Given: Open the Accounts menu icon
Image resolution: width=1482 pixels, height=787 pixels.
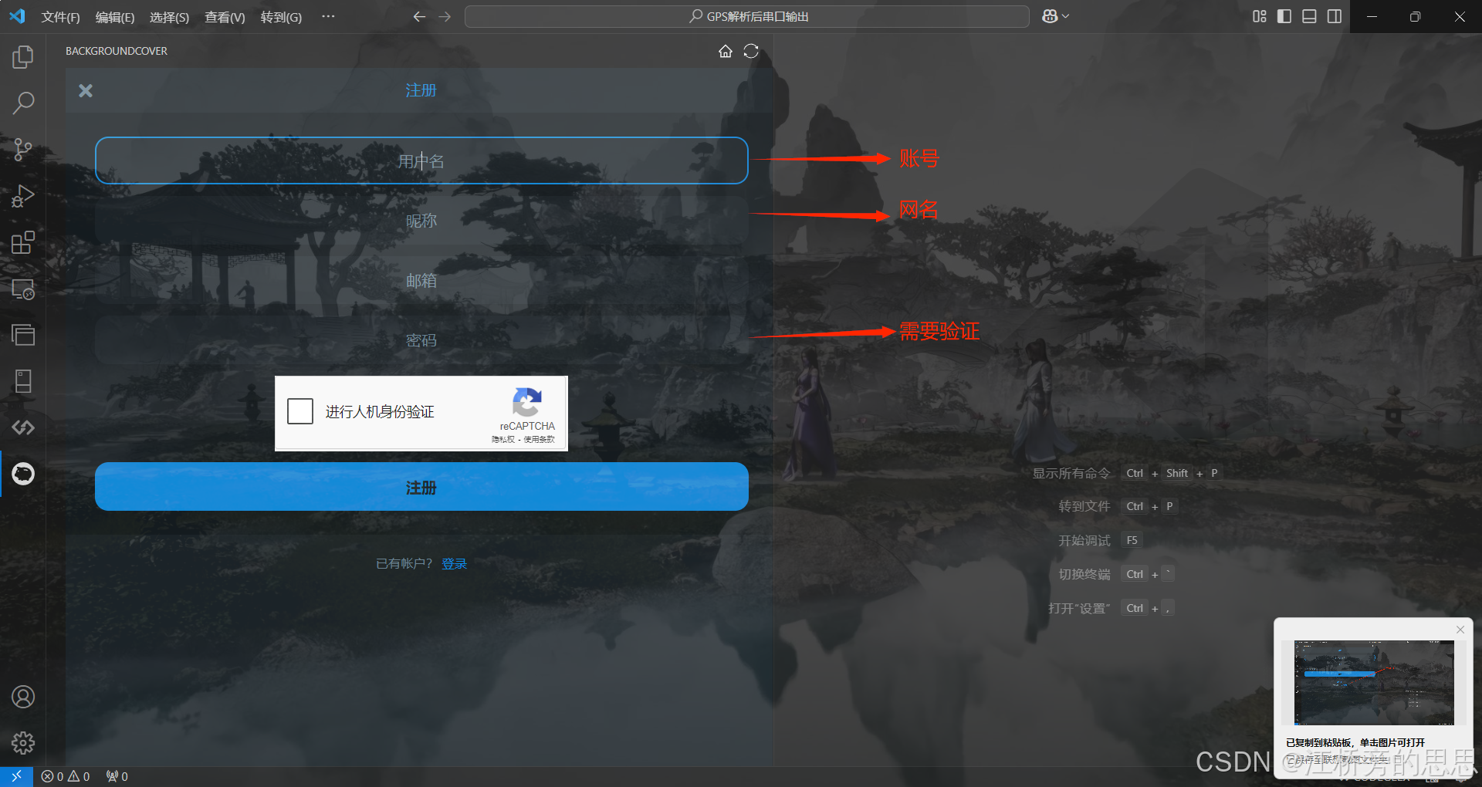Looking at the screenshot, I should 23,697.
